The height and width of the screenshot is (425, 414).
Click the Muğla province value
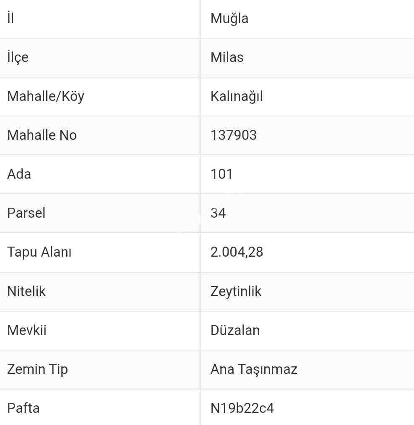click(229, 18)
